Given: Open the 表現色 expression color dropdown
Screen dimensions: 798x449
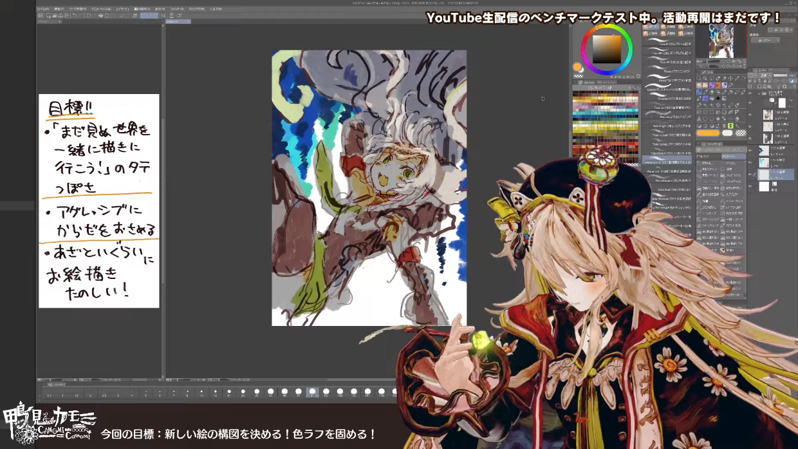Looking at the screenshot, I should coord(765,41).
